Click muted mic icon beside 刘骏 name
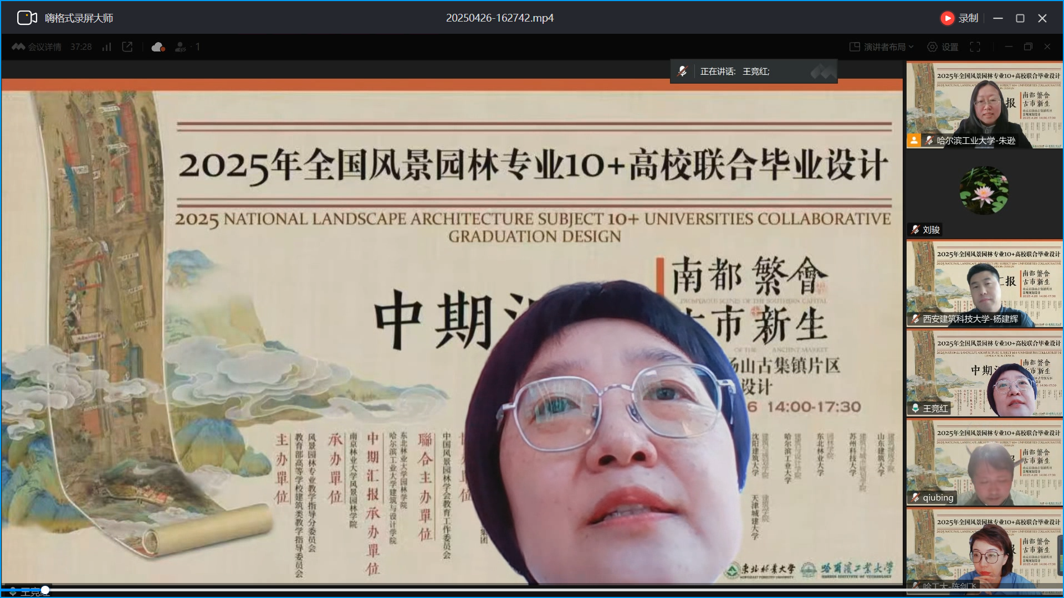This screenshot has height=598, width=1064. 915,229
